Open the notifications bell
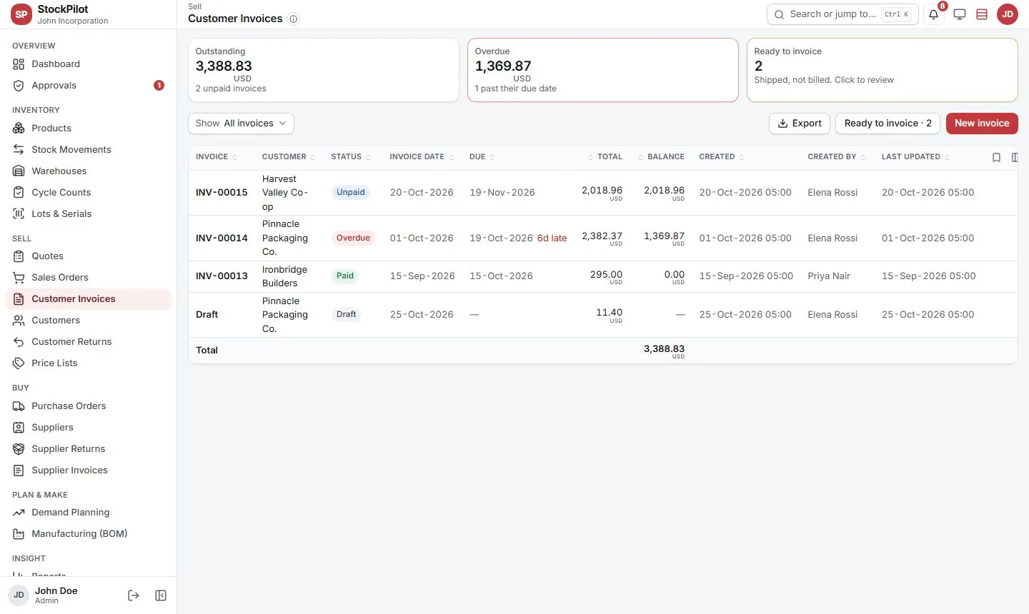The image size is (1029, 614). click(933, 14)
